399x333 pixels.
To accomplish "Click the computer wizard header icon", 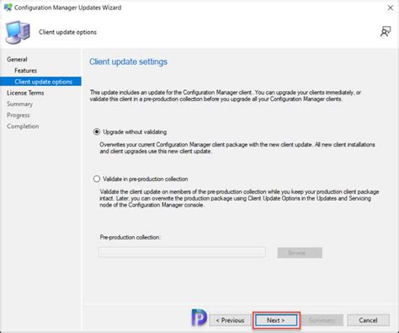I will click(x=18, y=32).
